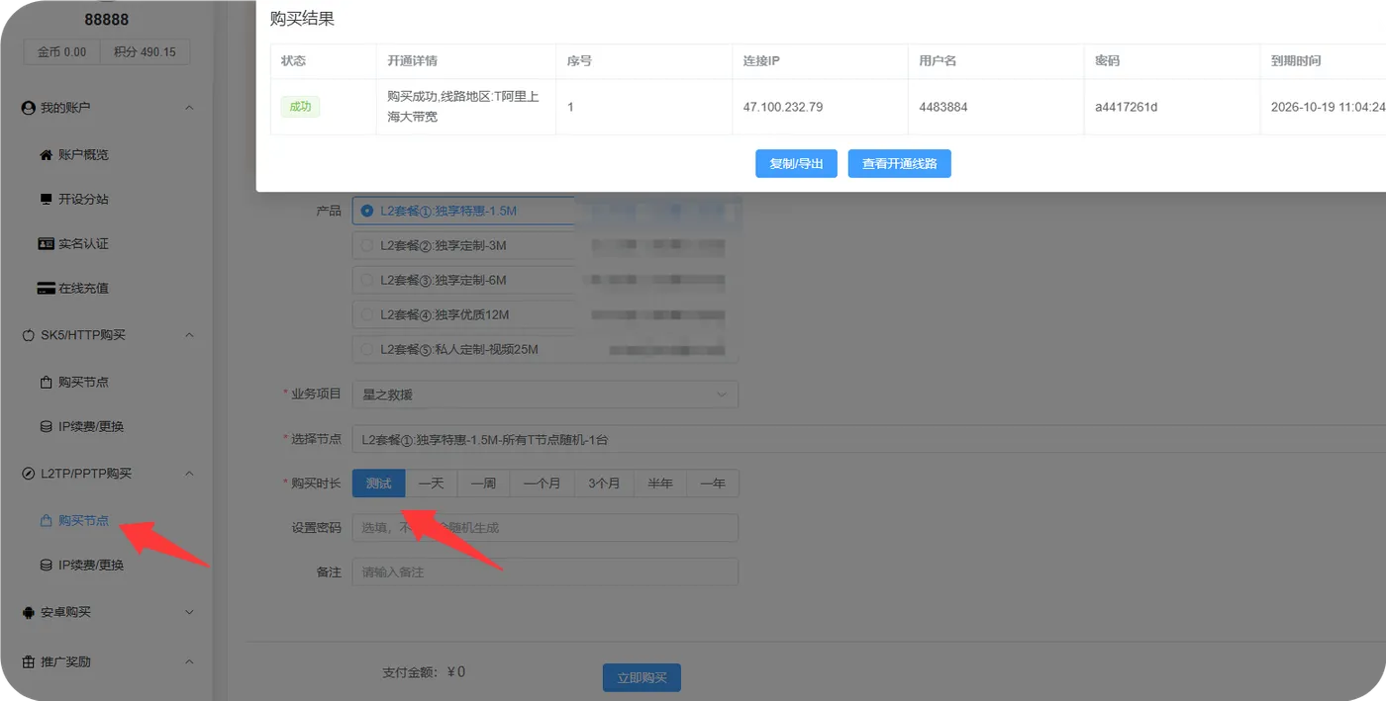Image resolution: width=1386 pixels, height=701 pixels.
Task: Click the password a4417261d cell
Action: point(1127,107)
